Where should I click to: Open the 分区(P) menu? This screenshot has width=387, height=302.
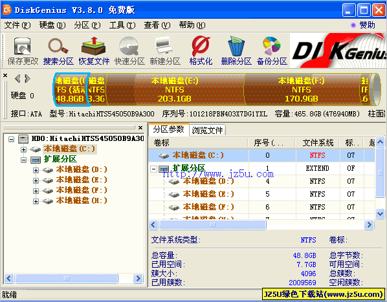87,25
